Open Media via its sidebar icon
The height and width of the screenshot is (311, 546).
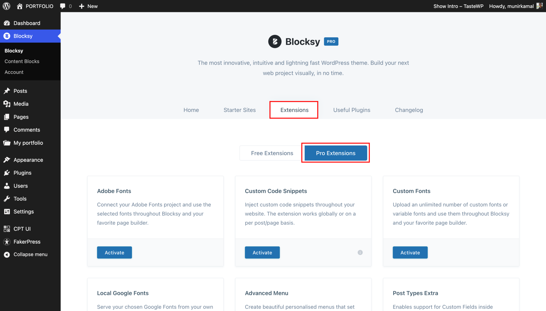click(x=7, y=104)
